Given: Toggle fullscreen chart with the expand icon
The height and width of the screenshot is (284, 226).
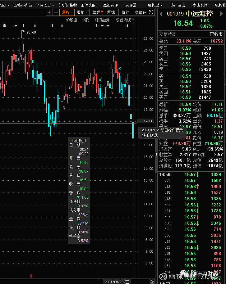Looking at the screenshot, I should (x=151, y=12).
